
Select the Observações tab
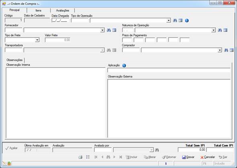click(x=14, y=60)
